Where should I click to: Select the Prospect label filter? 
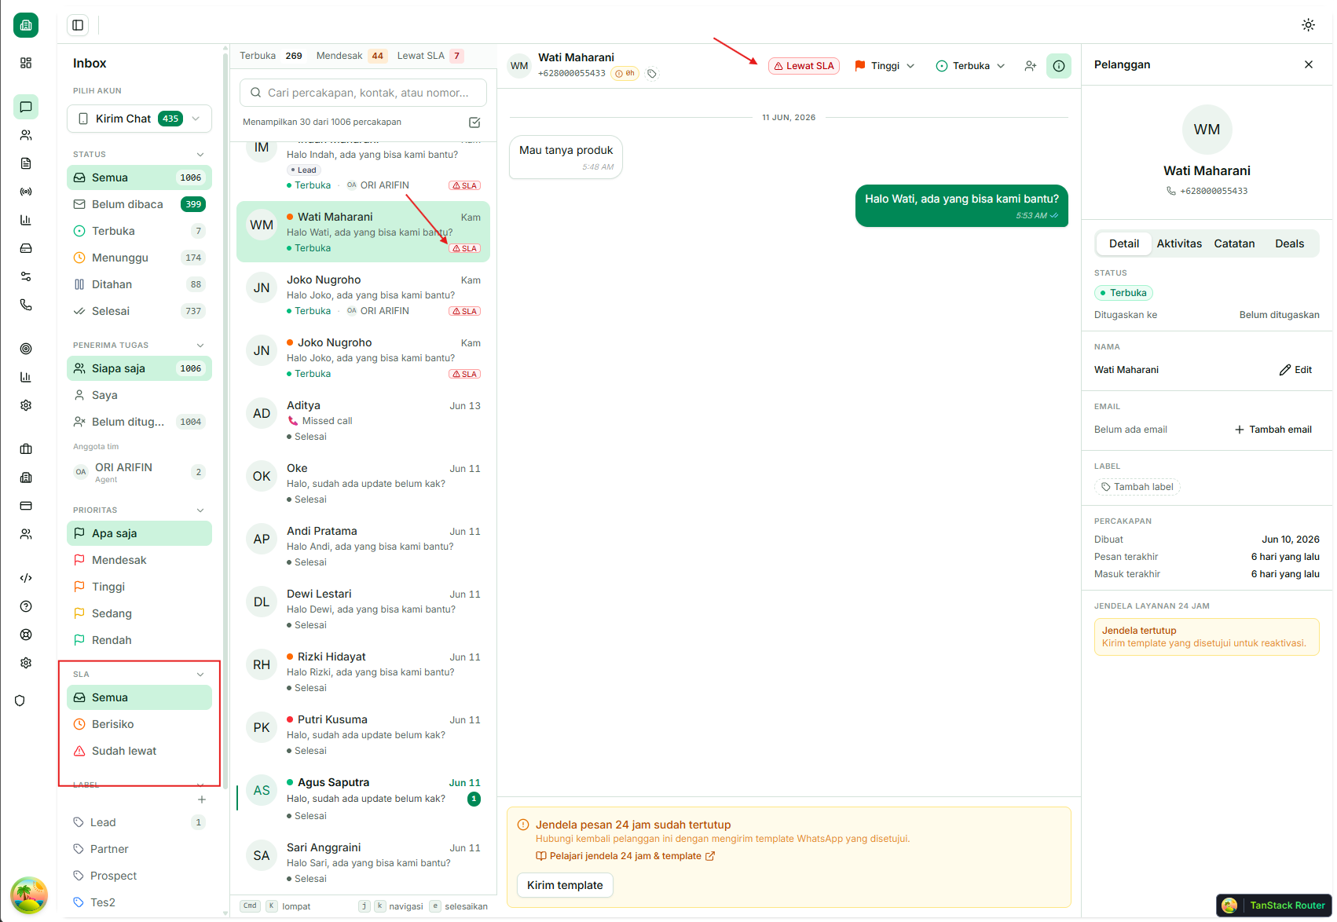tap(140, 876)
